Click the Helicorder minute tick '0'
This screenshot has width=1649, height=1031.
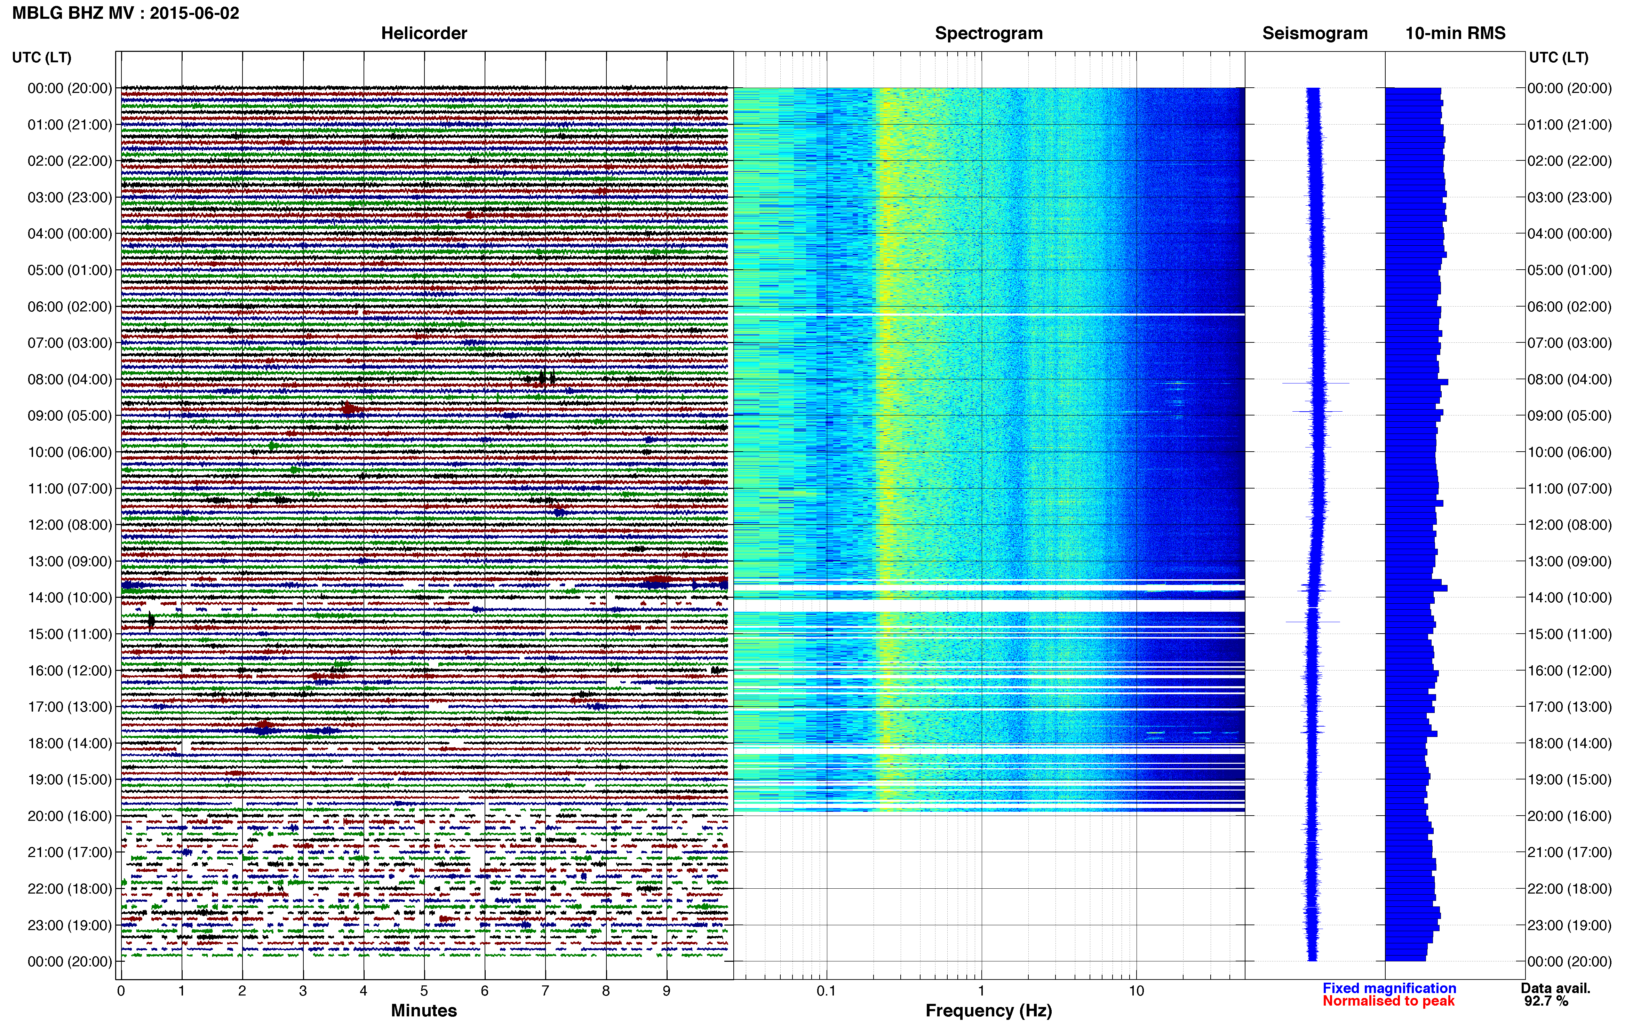121,991
